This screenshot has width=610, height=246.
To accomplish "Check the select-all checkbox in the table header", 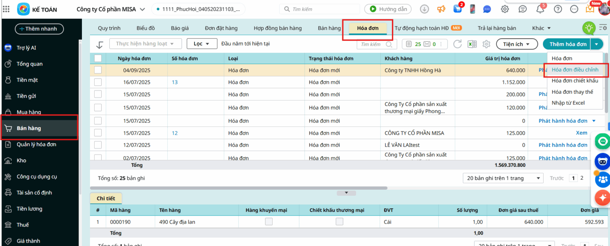I will (98, 58).
